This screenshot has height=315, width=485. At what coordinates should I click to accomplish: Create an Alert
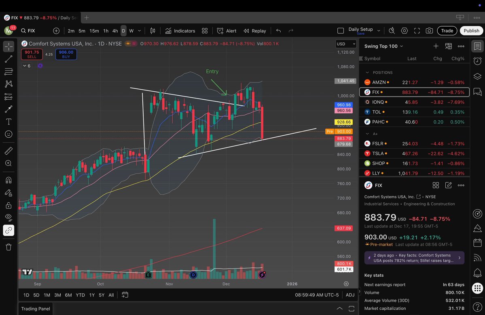tap(227, 31)
